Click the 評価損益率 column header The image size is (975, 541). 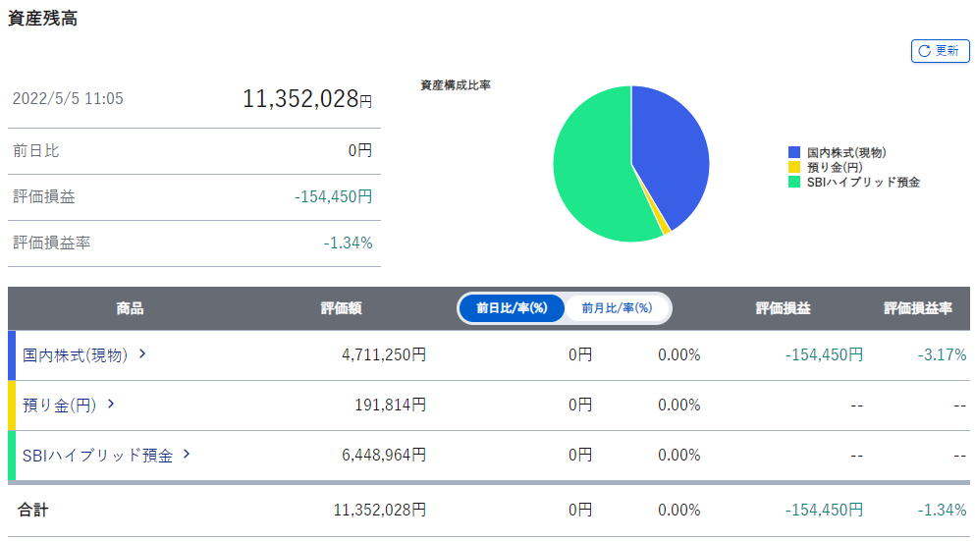point(917,308)
